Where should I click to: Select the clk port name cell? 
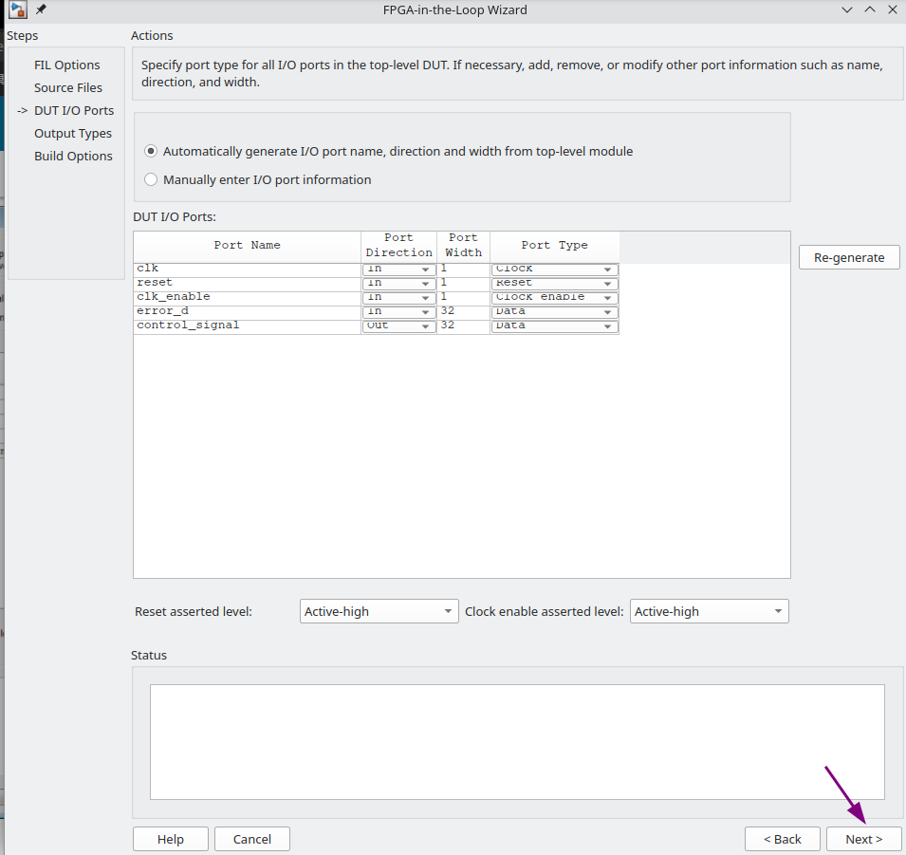(248, 269)
